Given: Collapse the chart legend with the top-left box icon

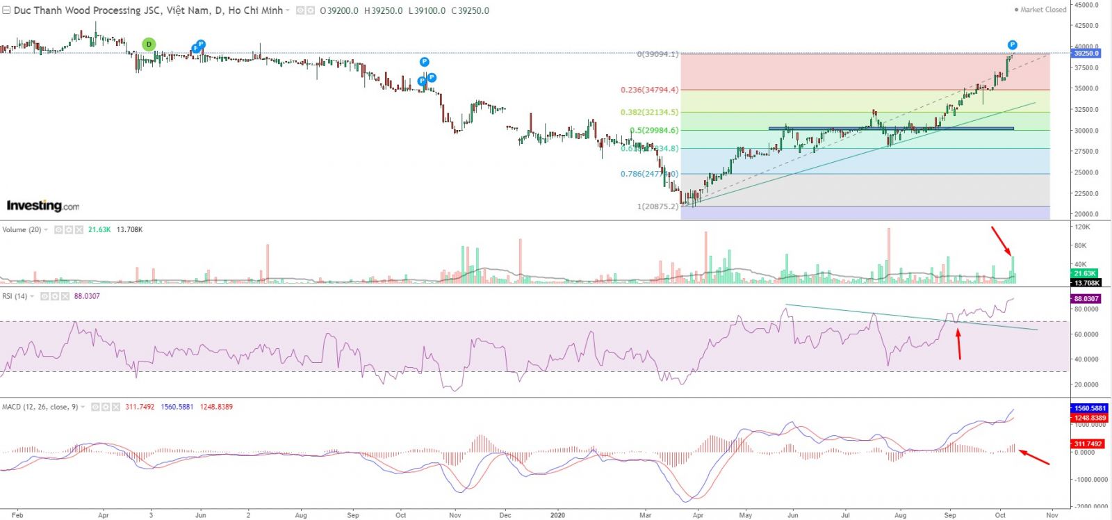Looking at the screenshot, I should pyautogui.click(x=6, y=10).
